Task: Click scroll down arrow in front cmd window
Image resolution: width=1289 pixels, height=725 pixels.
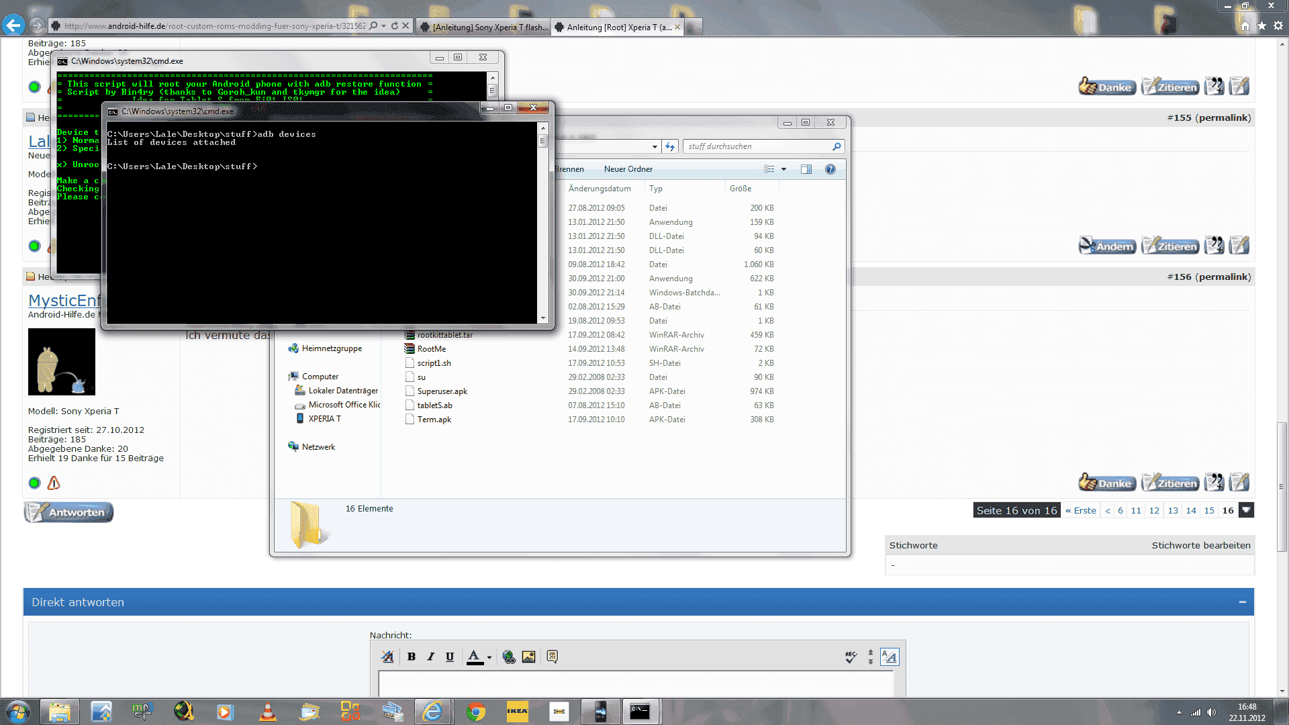Action: (542, 318)
